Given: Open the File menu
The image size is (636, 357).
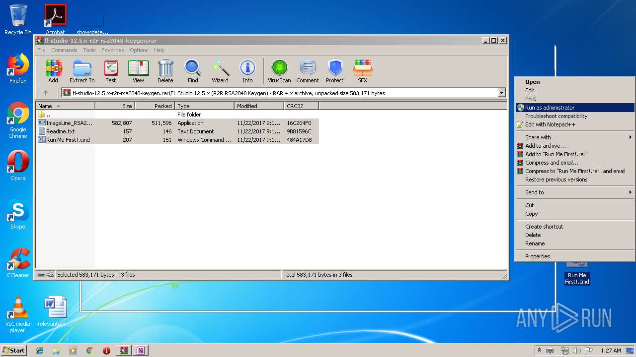Looking at the screenshot, I should pyautogui.click(x=41, y=50).
